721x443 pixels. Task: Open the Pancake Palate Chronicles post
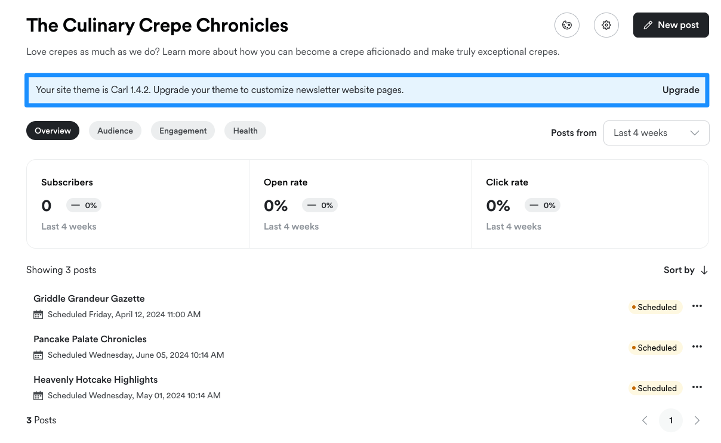[x=90, y=339]
